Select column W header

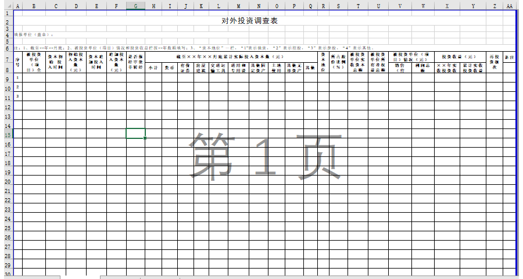coord(423,6)
